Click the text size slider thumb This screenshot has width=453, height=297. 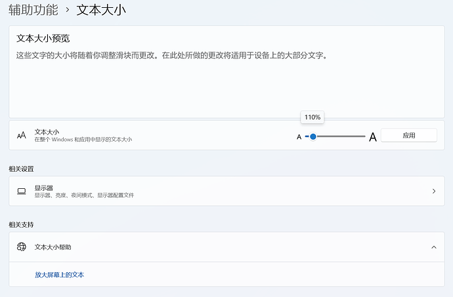(x=313, y=136)
